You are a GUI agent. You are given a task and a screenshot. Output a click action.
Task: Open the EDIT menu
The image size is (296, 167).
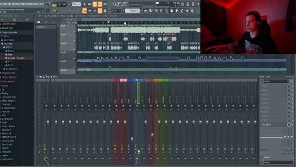[x=5, y=4]
